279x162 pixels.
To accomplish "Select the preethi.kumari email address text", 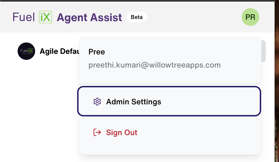I will [x=154, y=65].
